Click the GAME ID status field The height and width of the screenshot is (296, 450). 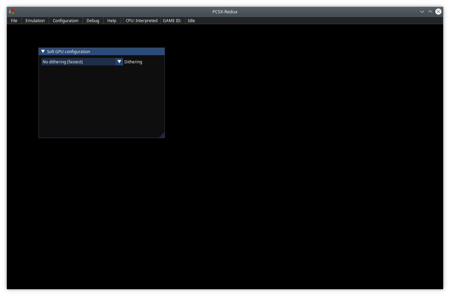pos(172,20)
